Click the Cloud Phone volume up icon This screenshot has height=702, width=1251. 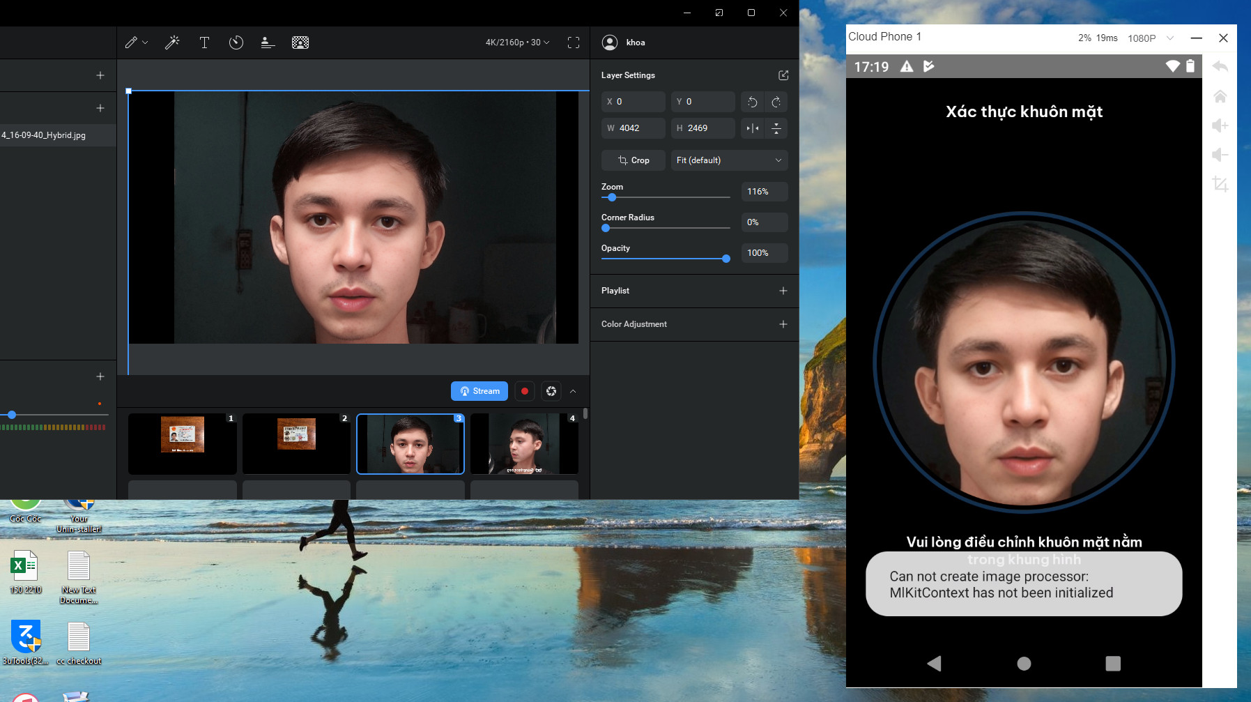pyautogui.click(x=1220, y=125)
